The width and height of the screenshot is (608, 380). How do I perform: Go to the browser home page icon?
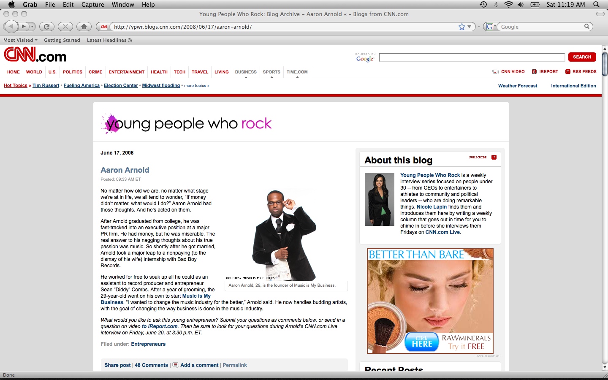click(x=84, y=27)
